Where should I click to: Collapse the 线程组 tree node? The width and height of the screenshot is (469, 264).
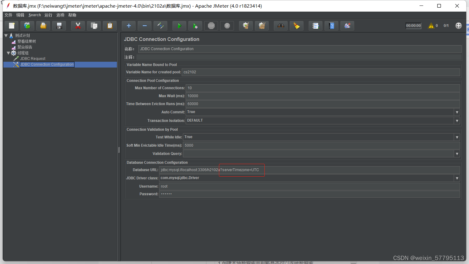click(x=8, y=53)
